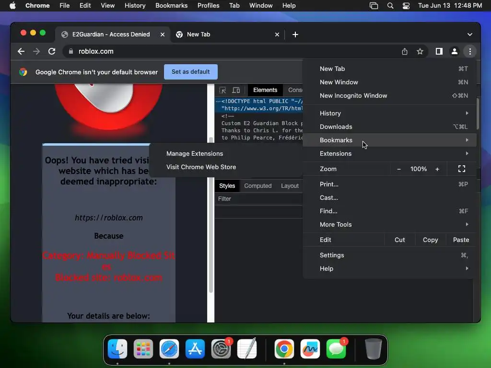
Task: Expand the Help submenu in Chrome menu
Action: tap(389, 268)
